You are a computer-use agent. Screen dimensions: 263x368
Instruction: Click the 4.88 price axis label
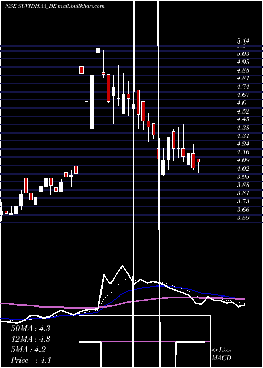(x=243, y=70)
